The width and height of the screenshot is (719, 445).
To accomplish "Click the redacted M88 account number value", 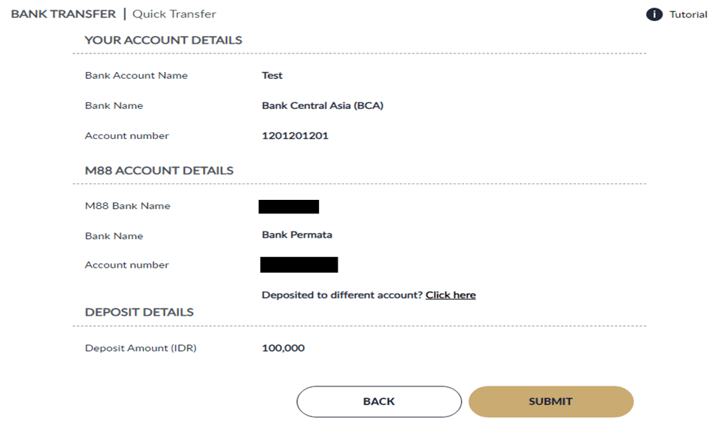I will pyautogui.click(x=299, y=265).
